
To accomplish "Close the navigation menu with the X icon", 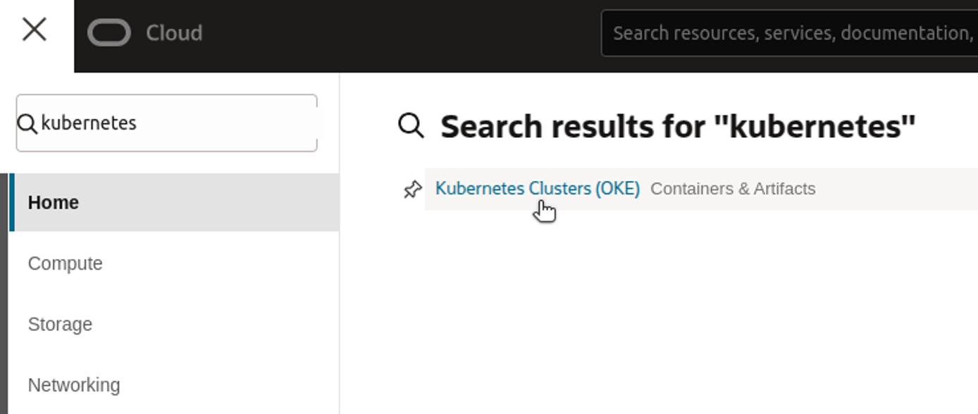I will point(33,30).
